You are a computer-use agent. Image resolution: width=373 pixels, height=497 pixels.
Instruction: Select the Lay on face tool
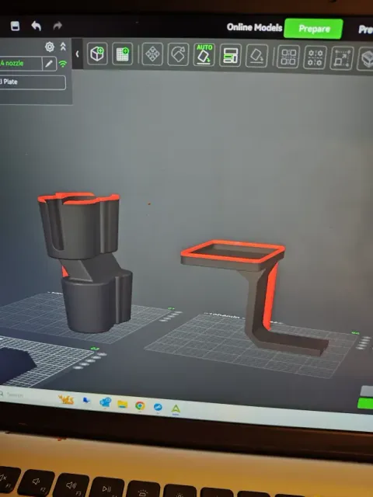click(256, 56)
